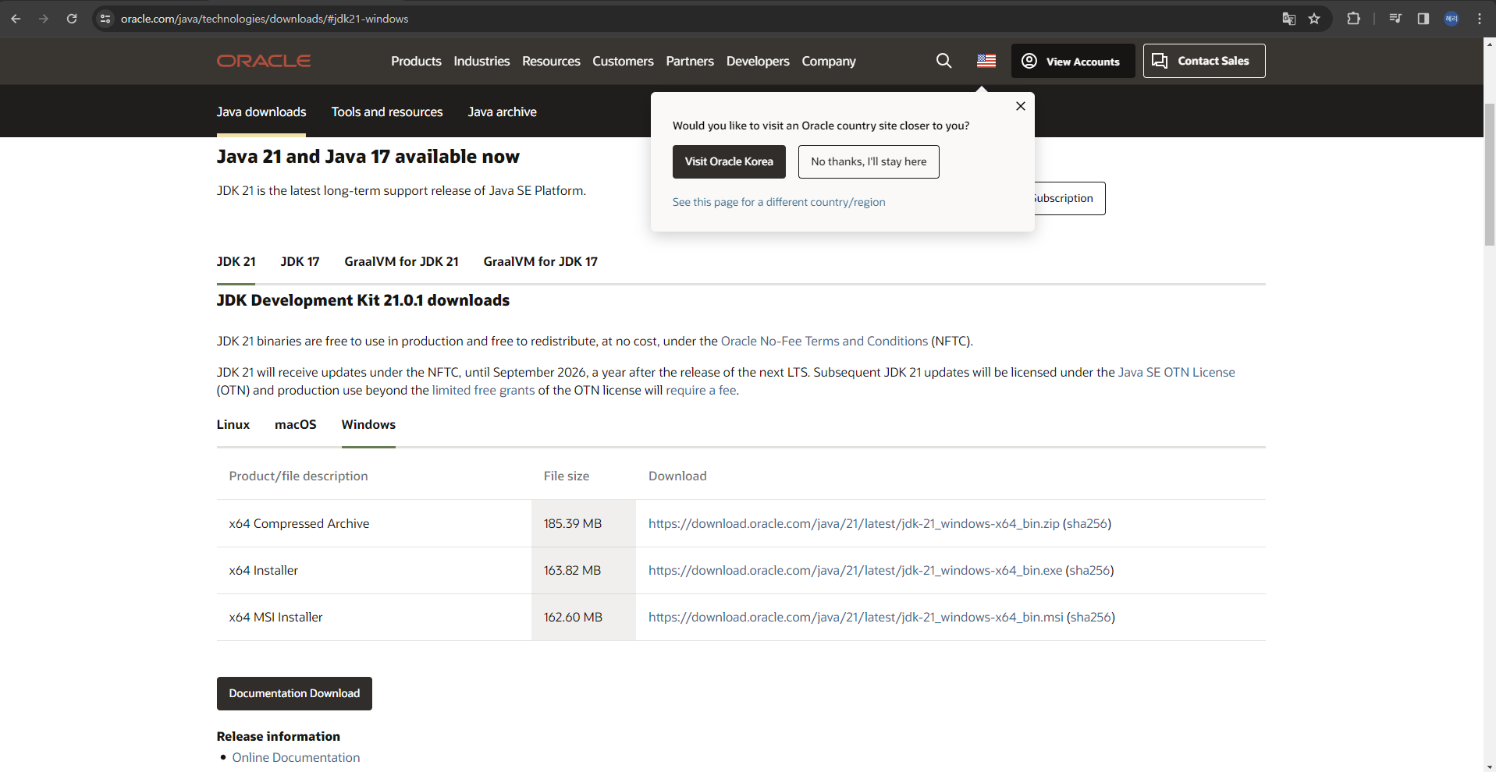Go back to the previous browser page
This screenshot has width=1496, height=772.
coord(16,19)
